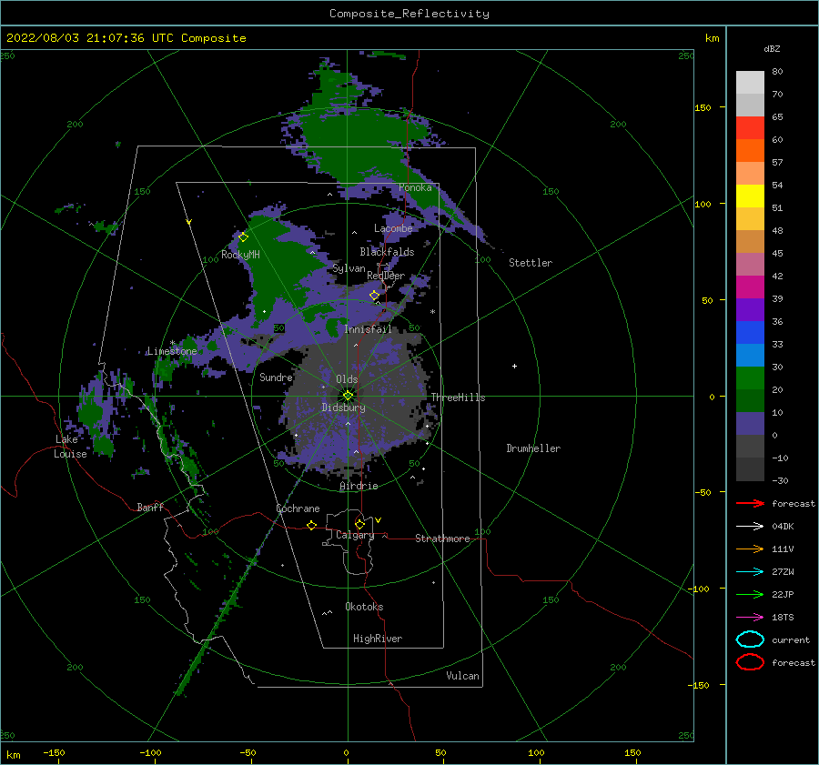Click the dBZ legend heading

pyautogui.click(x=772, y=49)
